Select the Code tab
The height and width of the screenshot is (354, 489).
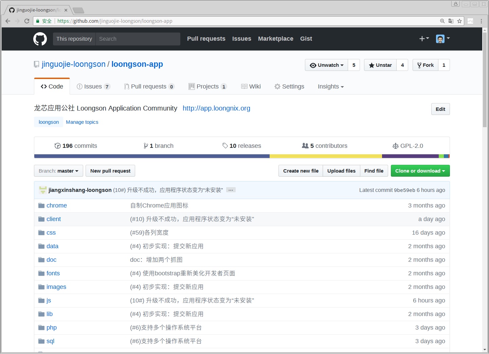[52, 86]
